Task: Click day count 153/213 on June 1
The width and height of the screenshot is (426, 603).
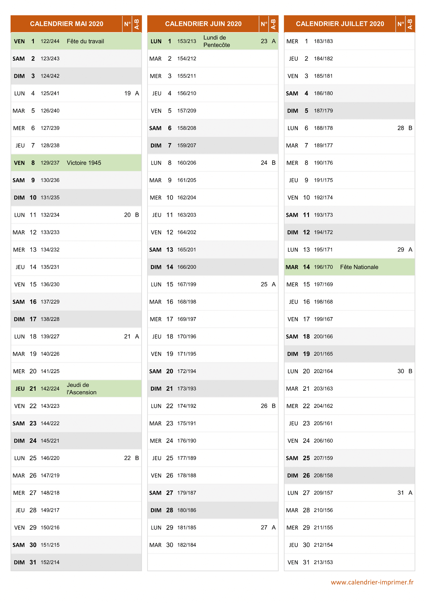Action: click(187, 41)
